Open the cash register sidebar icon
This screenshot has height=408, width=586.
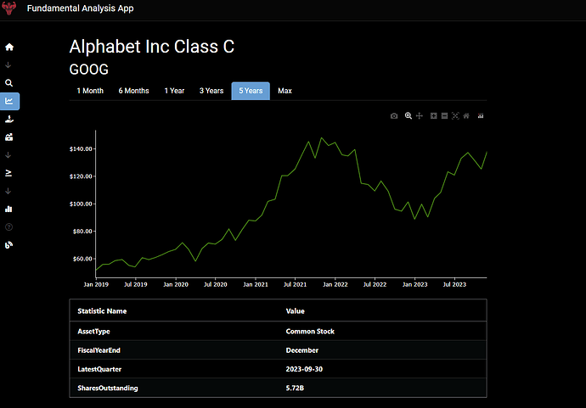(x=9, y=137)
